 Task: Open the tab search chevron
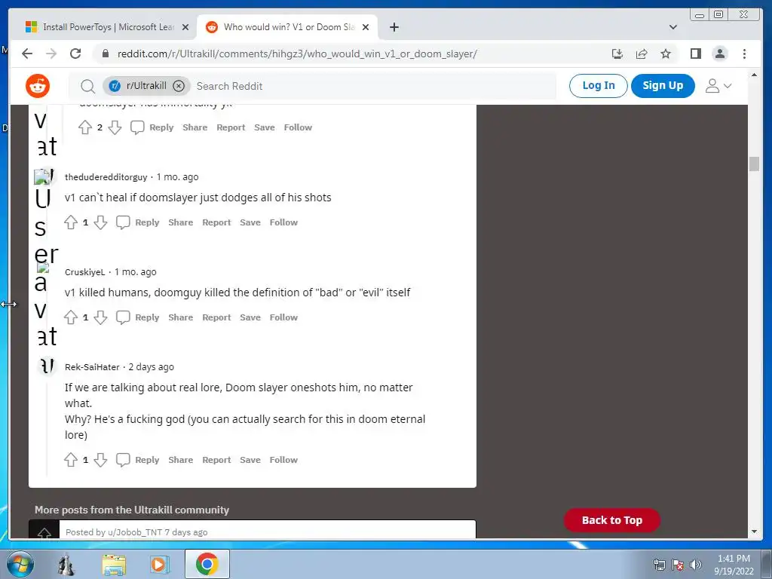tap(673, 28)
